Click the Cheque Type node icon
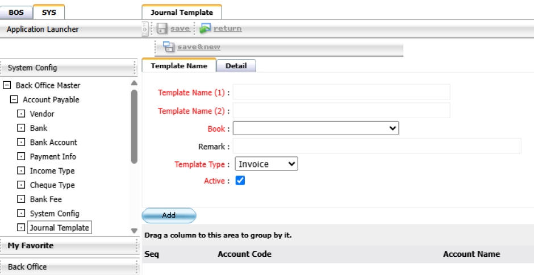Screen dimensions: 534x275 click(x=22, y=185)
